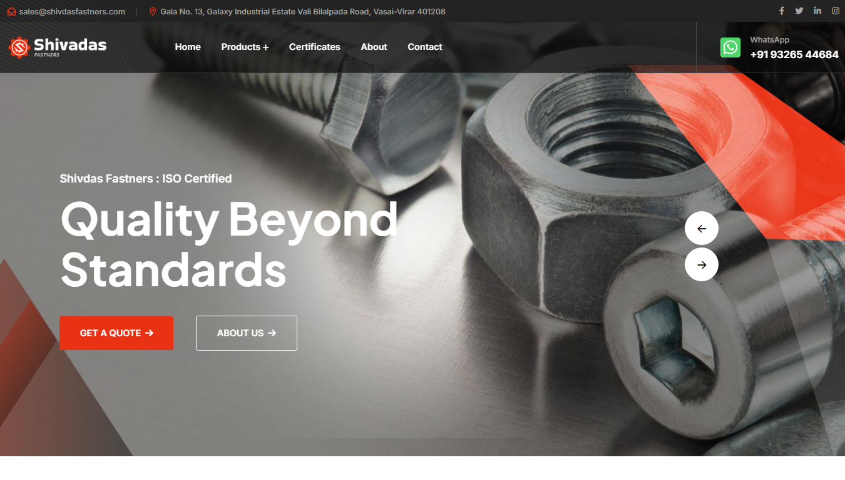Open the Twitter social icon

click(799, 11)
